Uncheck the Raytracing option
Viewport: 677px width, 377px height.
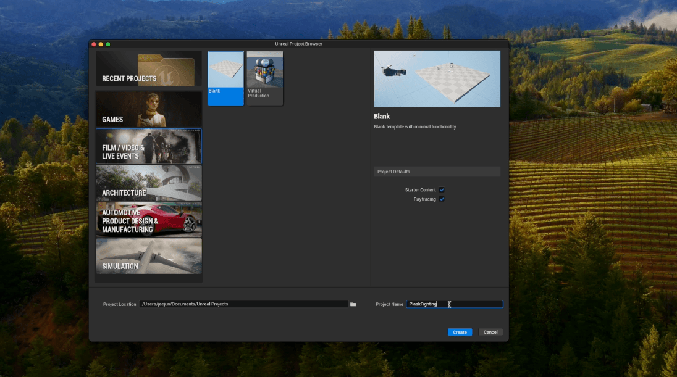tap(442, 199)
